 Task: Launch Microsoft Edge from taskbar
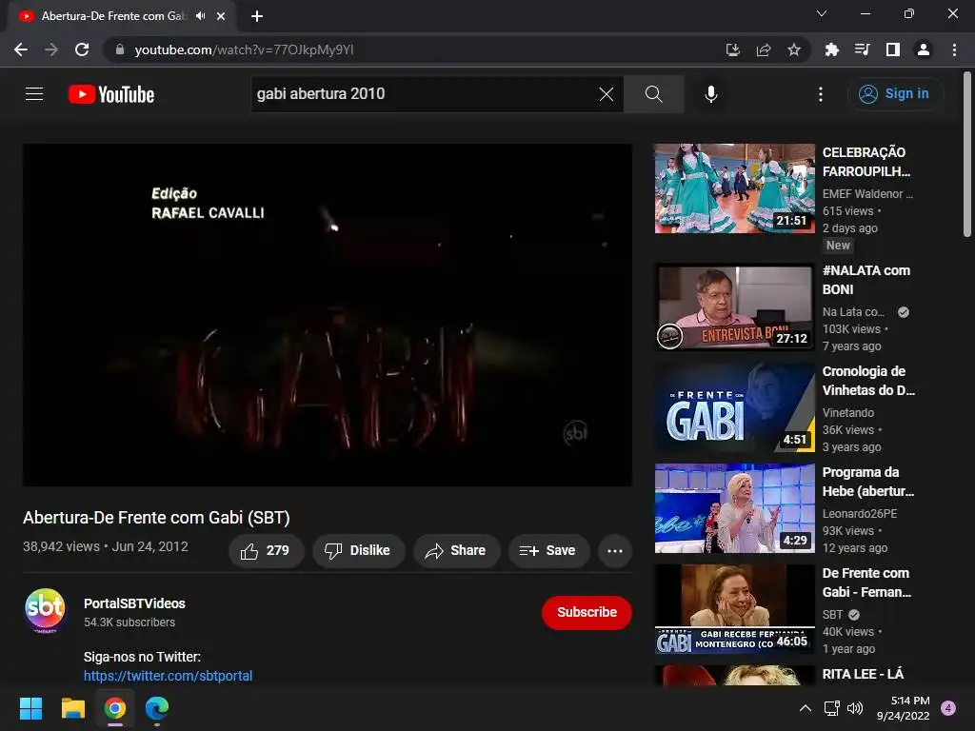click(157, 708)
